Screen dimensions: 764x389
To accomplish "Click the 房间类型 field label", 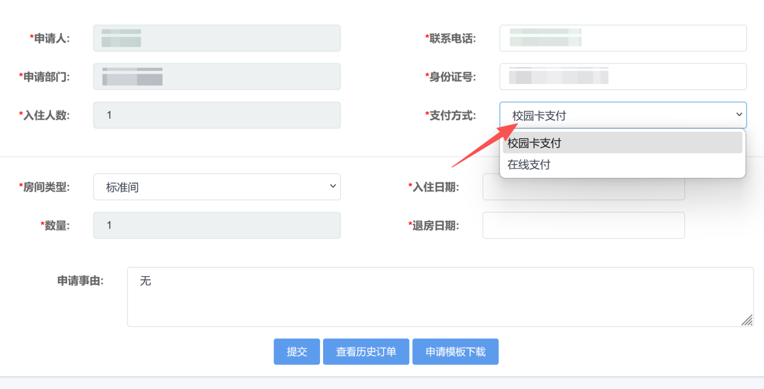I will point(46,187).
